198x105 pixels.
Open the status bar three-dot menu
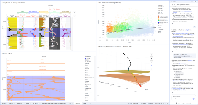point(163,103)
